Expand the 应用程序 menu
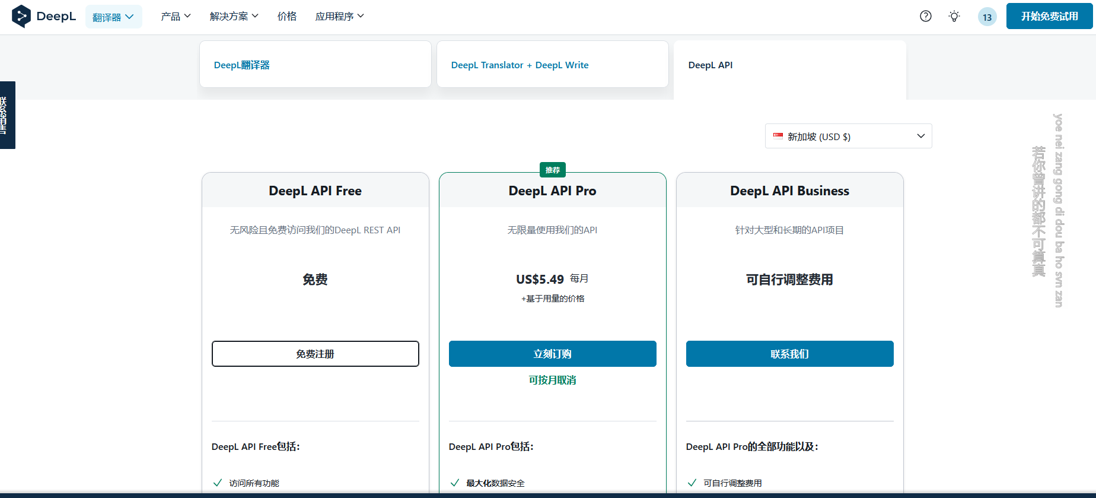The height and width of the screenshot is (498, 1096). click(339, 17)
